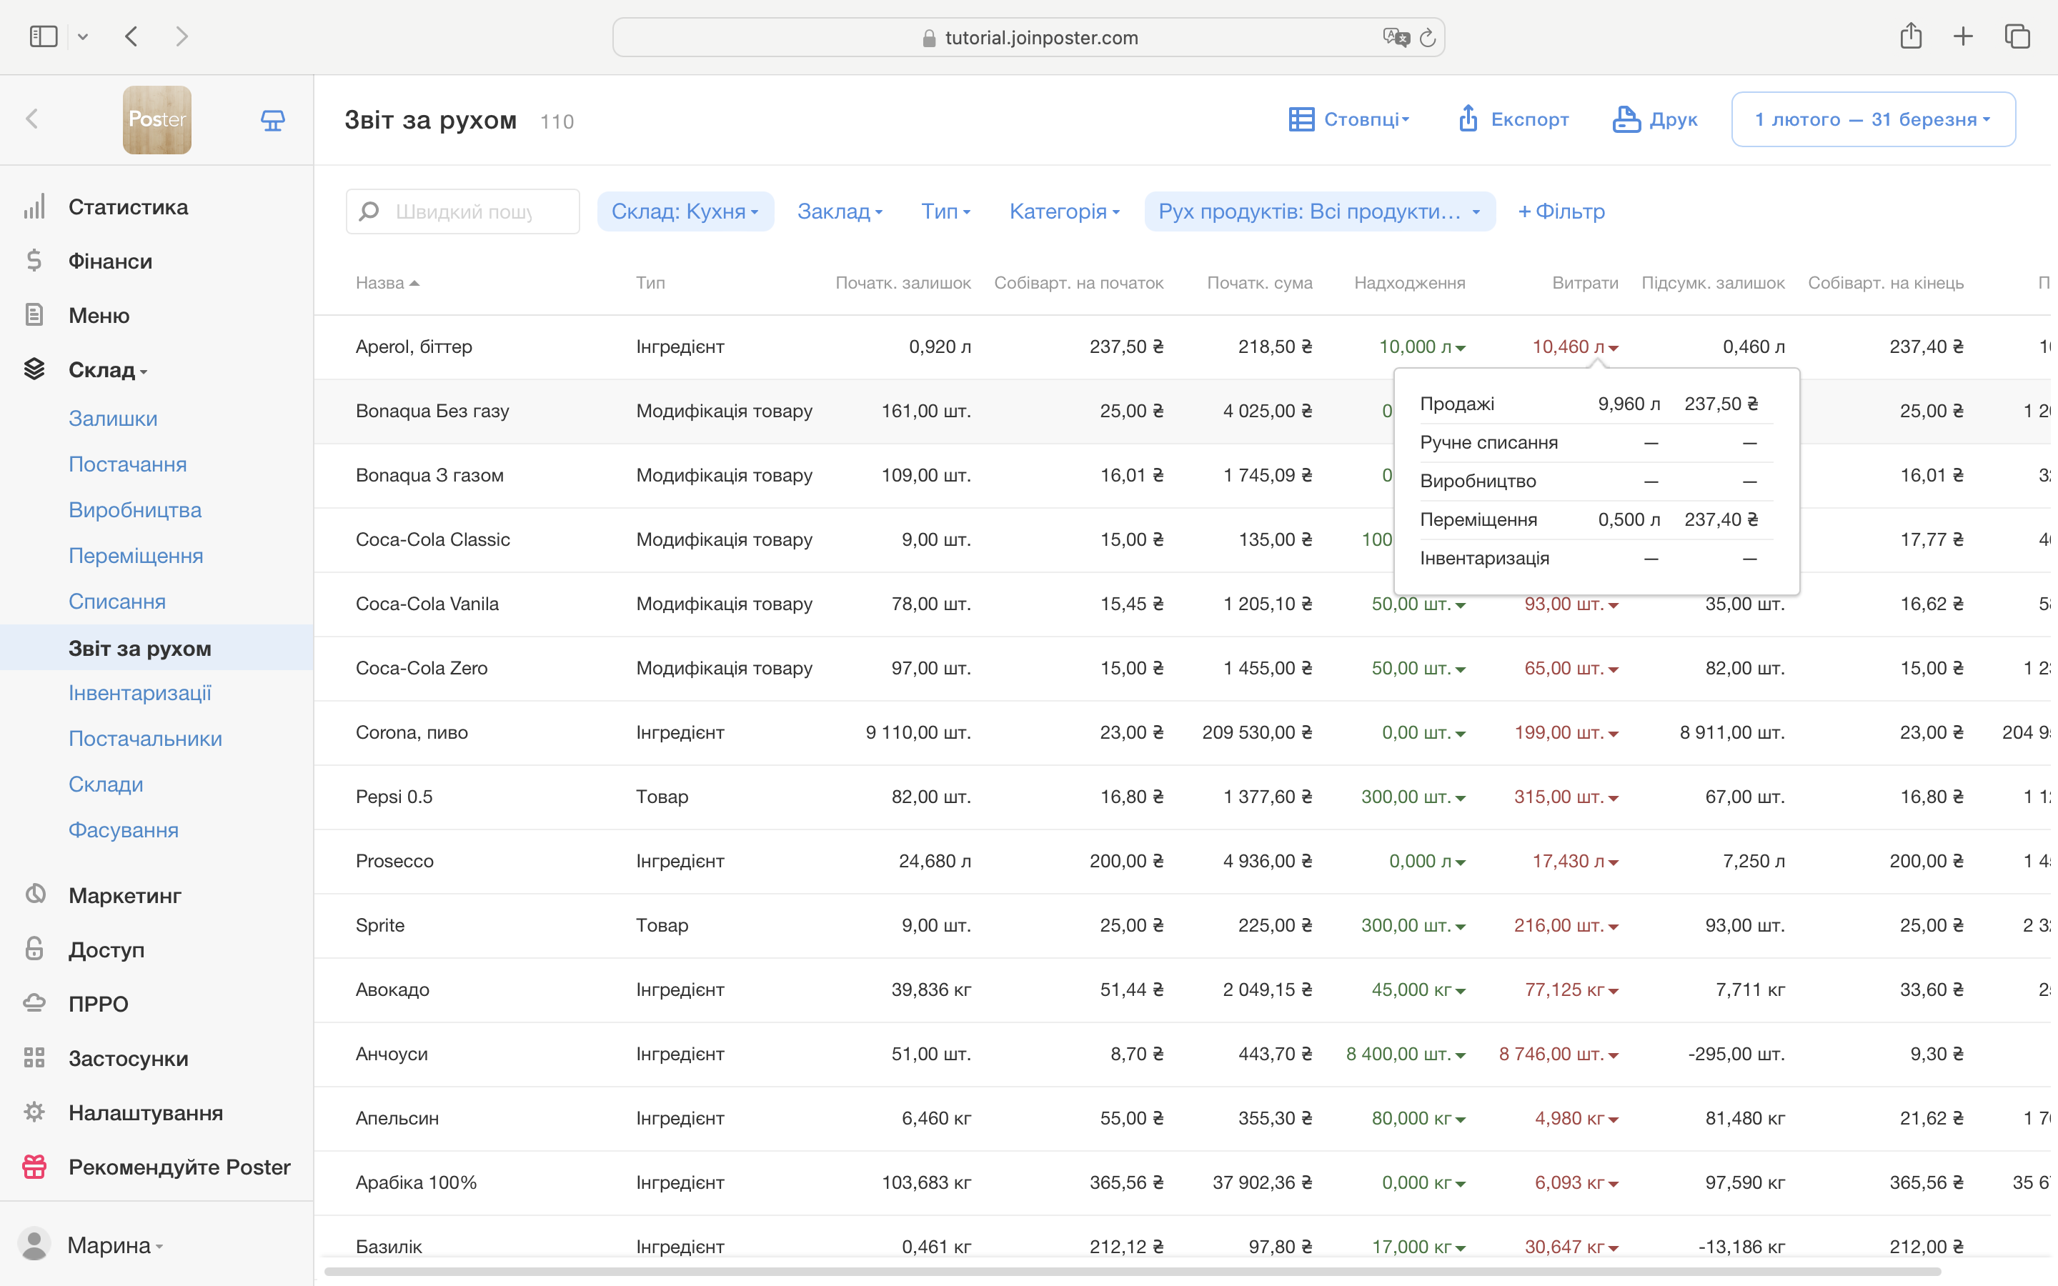Click the POS terminal icon beside Poster logo
Viewport: 2058px width, 1286px height.
pos(272,120)
